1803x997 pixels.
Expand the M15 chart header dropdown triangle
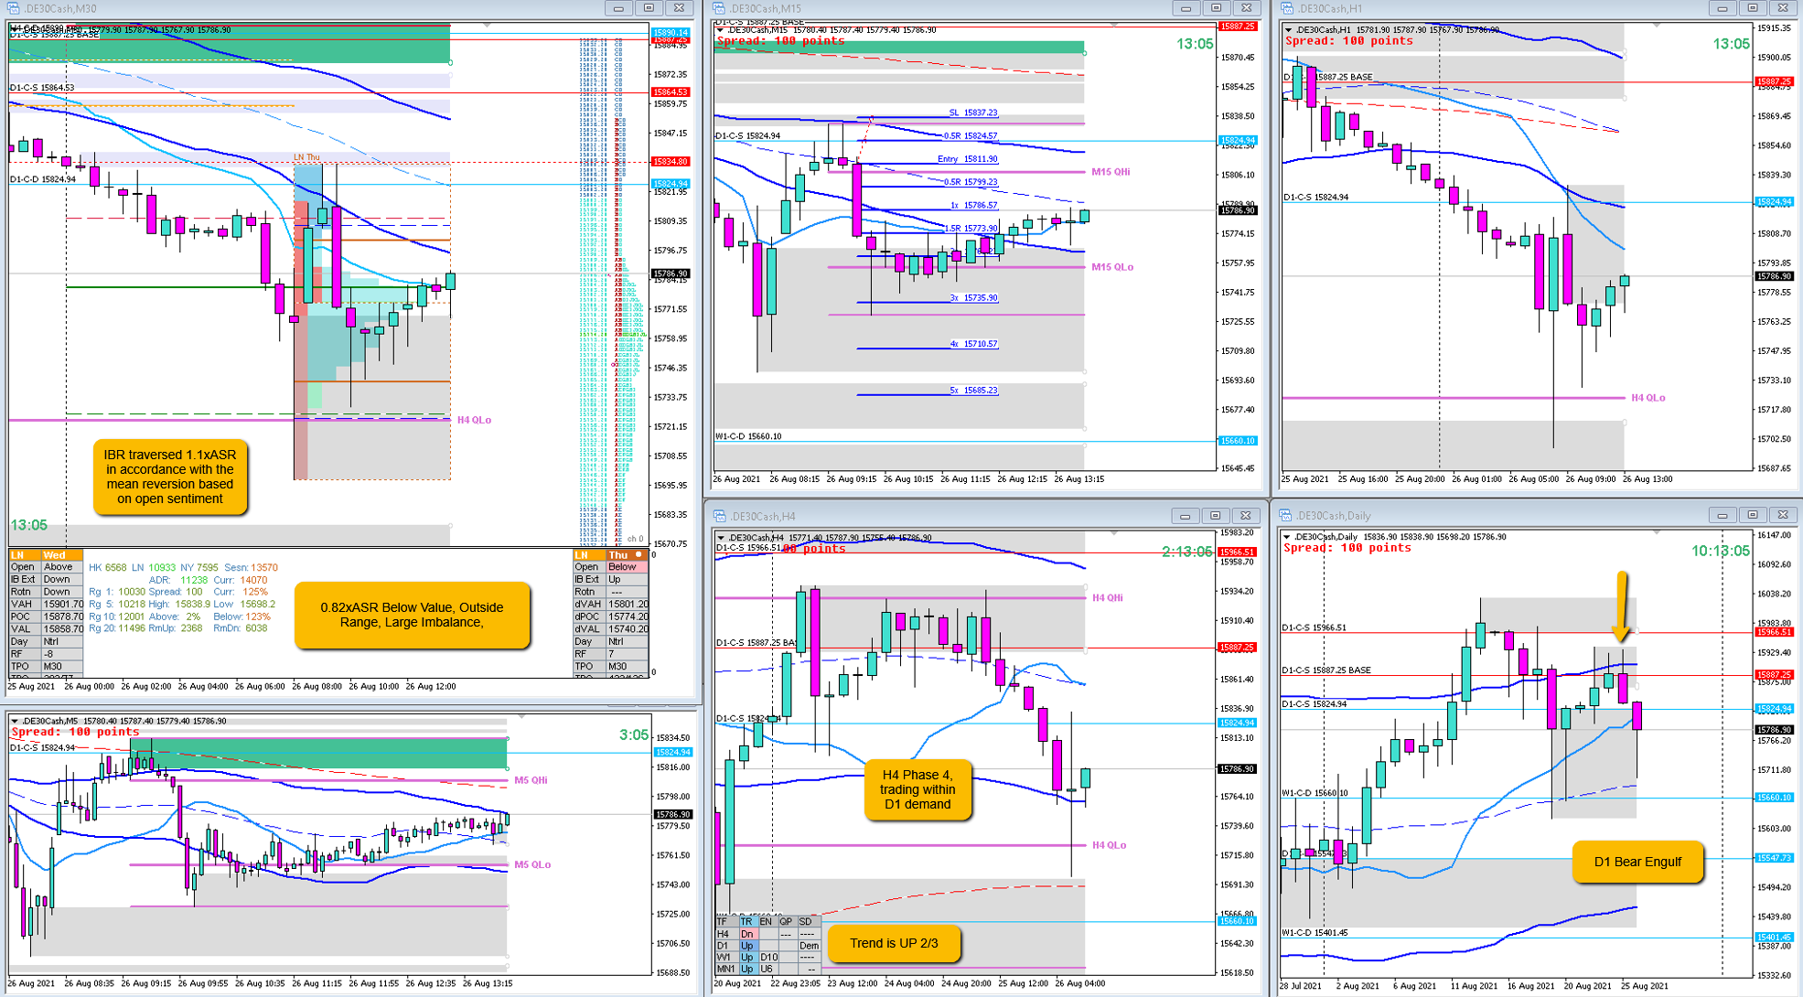pos(721,30)
